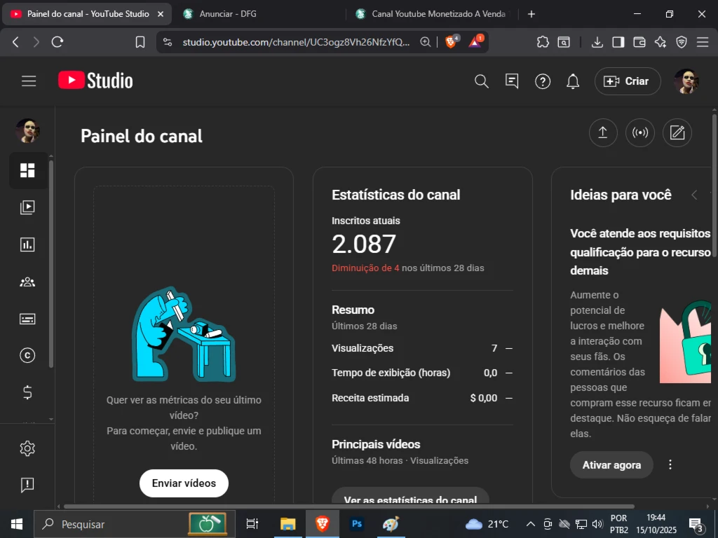
Task: Click the upload videos arrow icon
Action: click(602, 133)
